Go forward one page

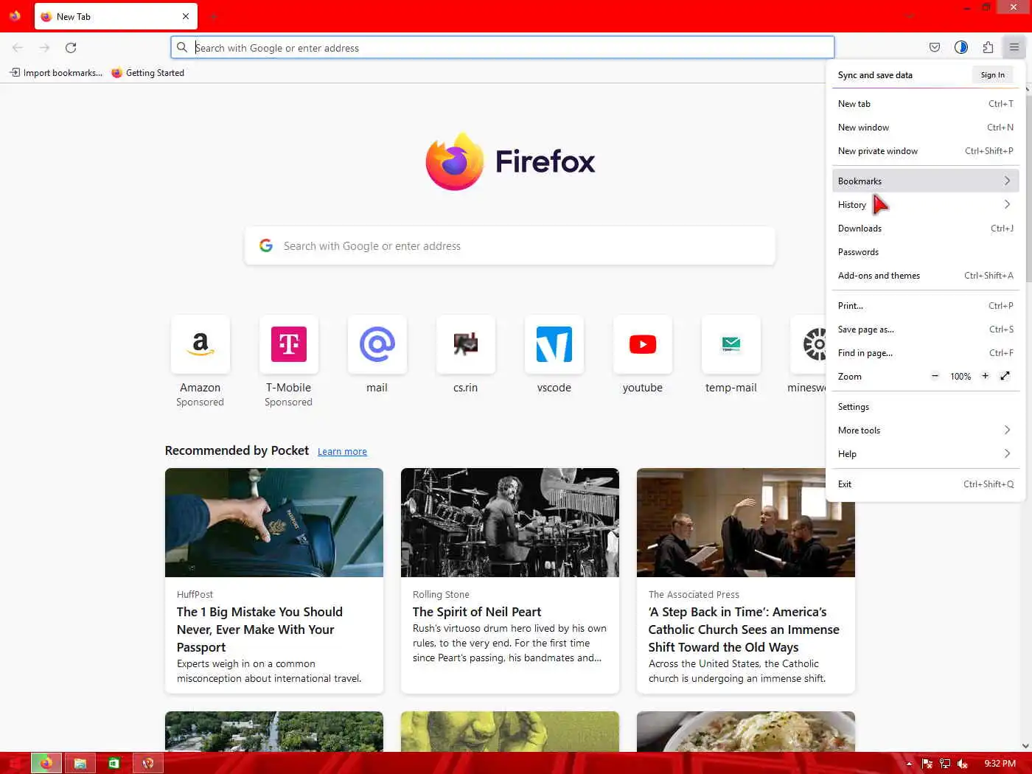tap(44, 47)
